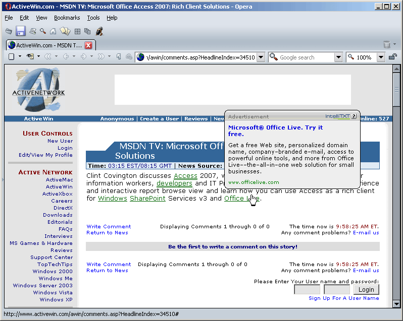This screenshot has width=403, height=321.
Task: Expand the Forward history dropdown arrow
Action: 91,56
